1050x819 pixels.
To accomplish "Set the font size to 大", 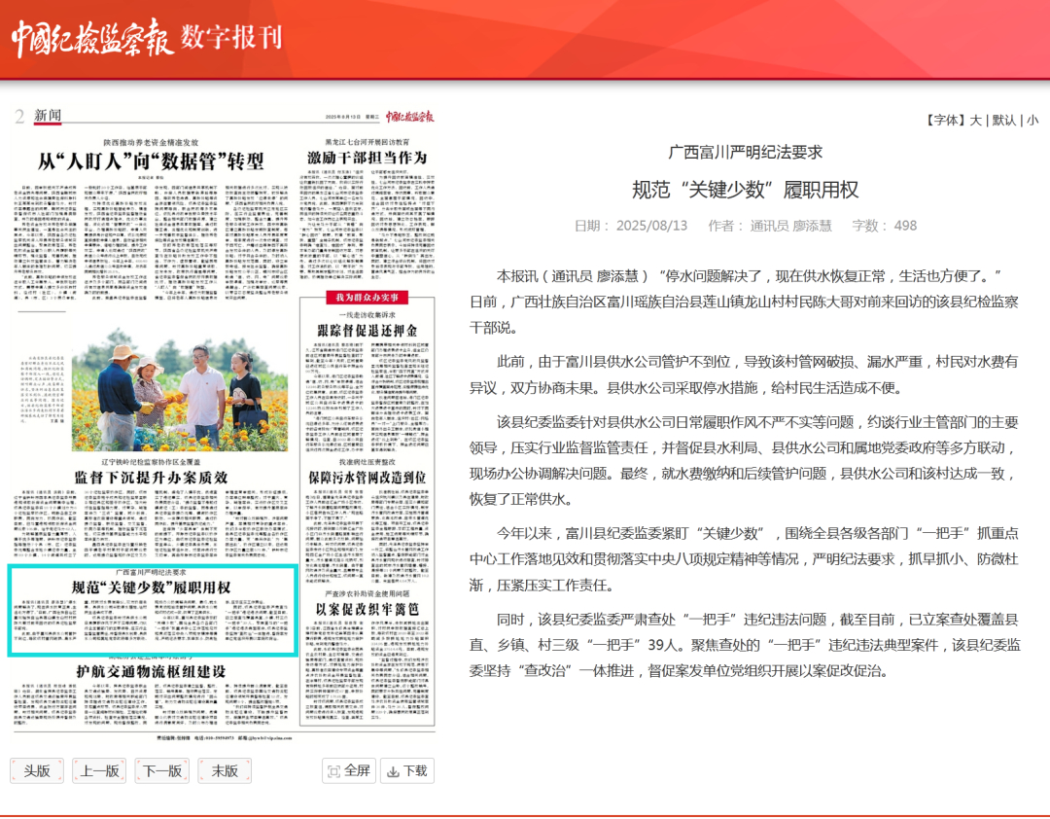I will click(x=975, y=120).
